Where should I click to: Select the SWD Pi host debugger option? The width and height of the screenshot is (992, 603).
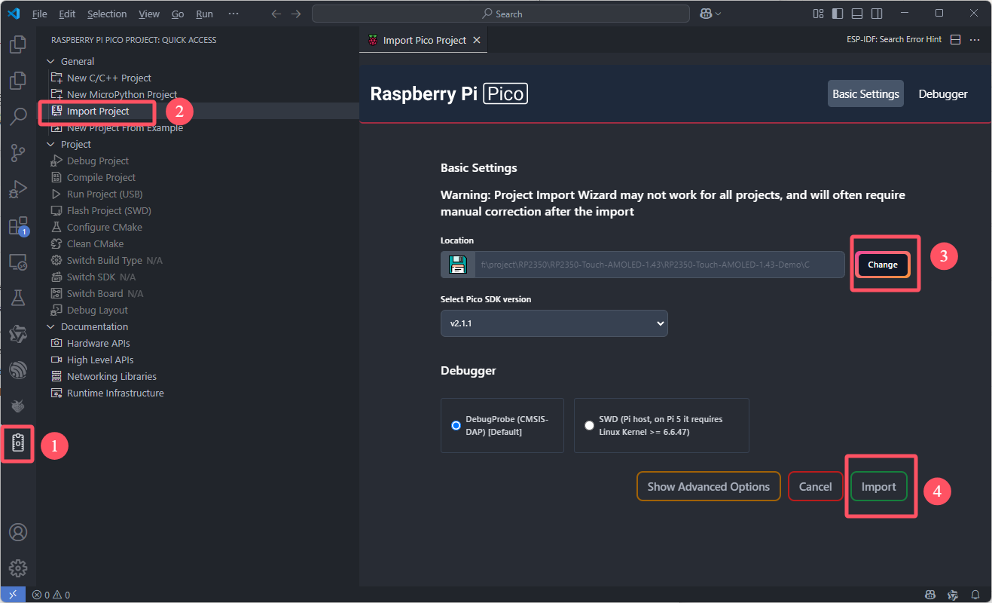(589, 426)
